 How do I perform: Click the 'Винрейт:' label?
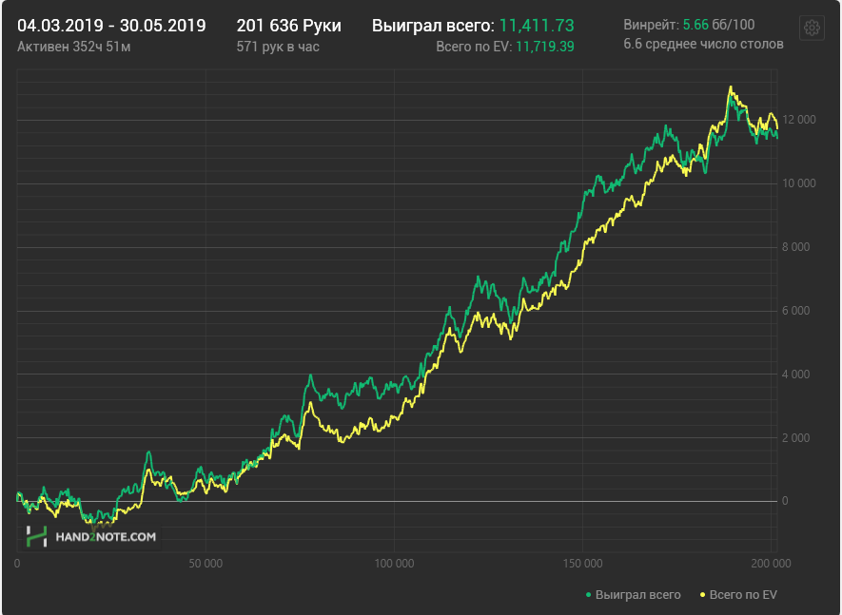coord(651,25)
